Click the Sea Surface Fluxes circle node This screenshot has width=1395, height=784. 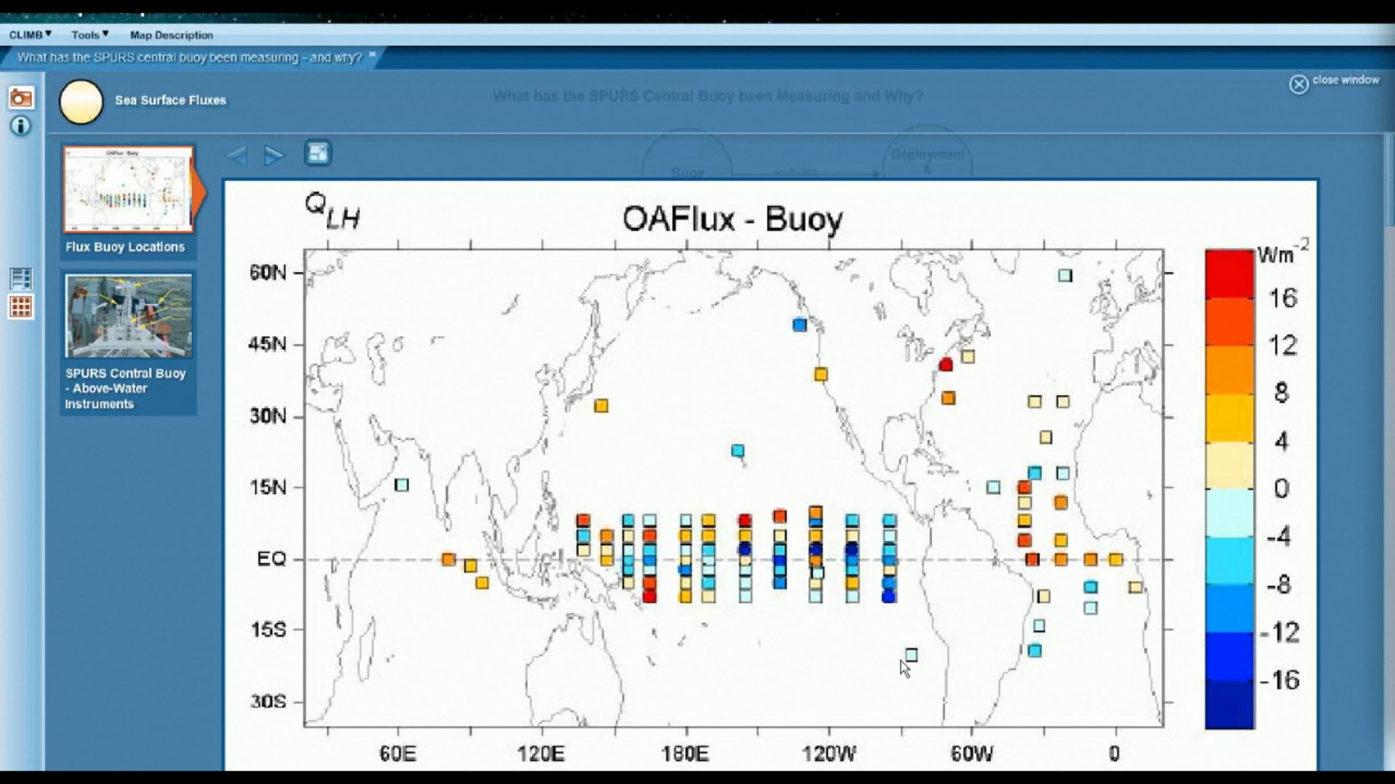[81, 102]
